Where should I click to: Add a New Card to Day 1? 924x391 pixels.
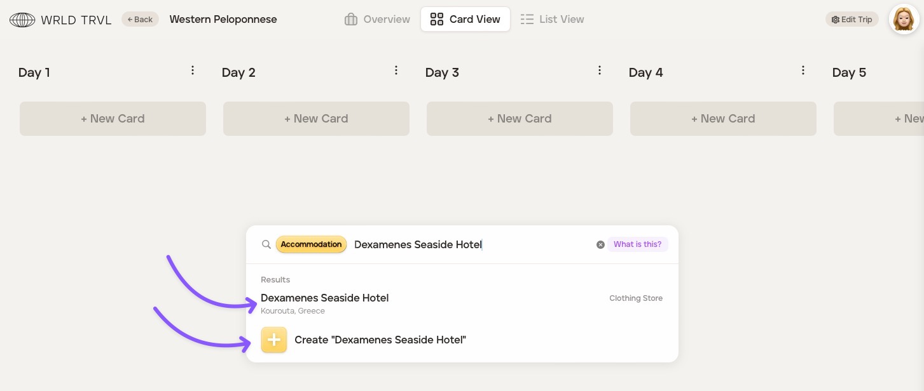pyautogui.click(x=113, y=119)
